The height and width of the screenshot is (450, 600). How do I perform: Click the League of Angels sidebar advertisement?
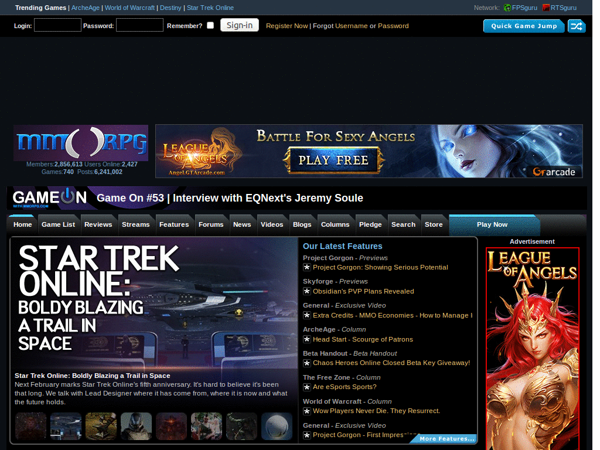coord(532,349)
